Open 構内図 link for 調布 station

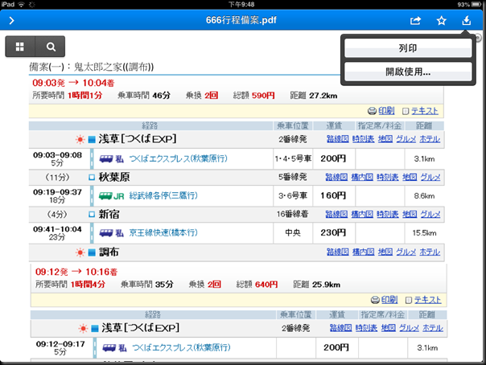tap(363, 252)
